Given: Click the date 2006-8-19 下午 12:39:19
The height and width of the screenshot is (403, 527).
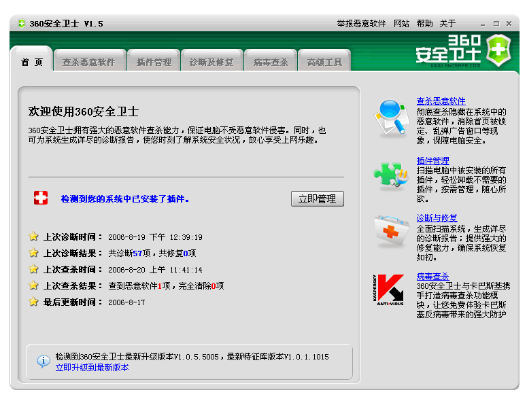Looking at the screenshot, I should click(x=155, y=237).
